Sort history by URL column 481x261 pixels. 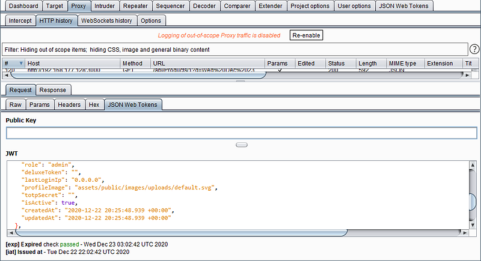[x=207, y=64]
